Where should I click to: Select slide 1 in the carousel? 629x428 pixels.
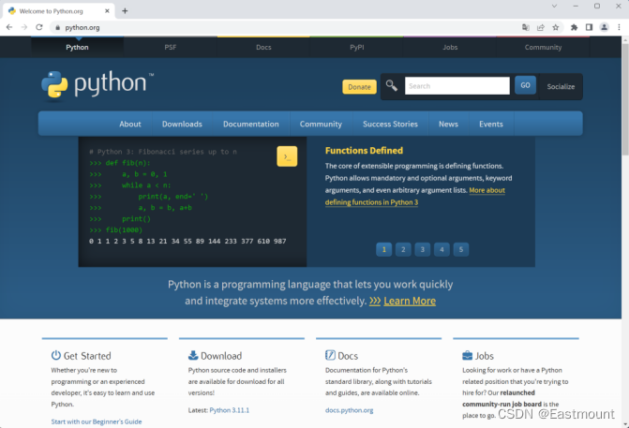pos(384,250)
